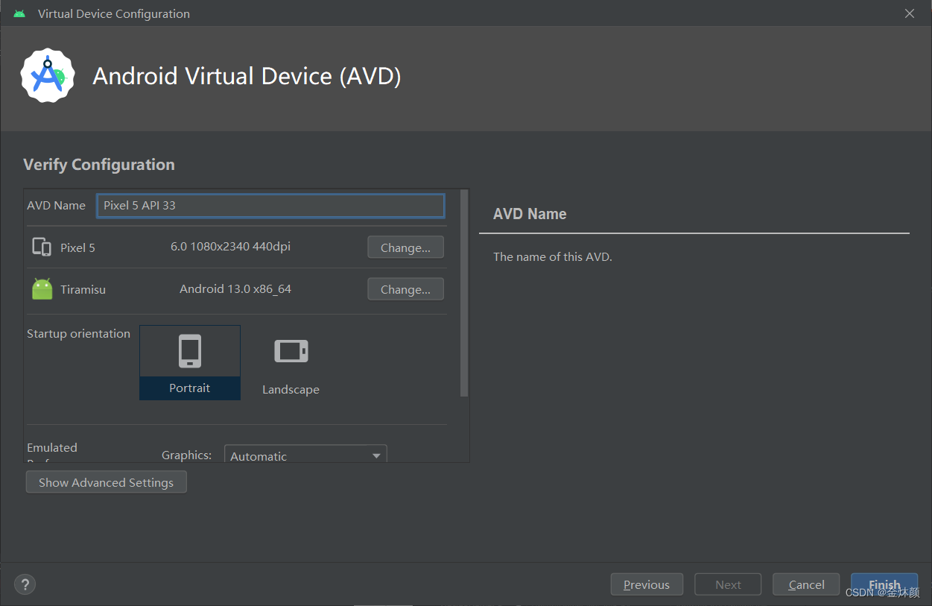Close the Virtual Device Configuration window
The image size is (932, 606).
tap(910, 13)
